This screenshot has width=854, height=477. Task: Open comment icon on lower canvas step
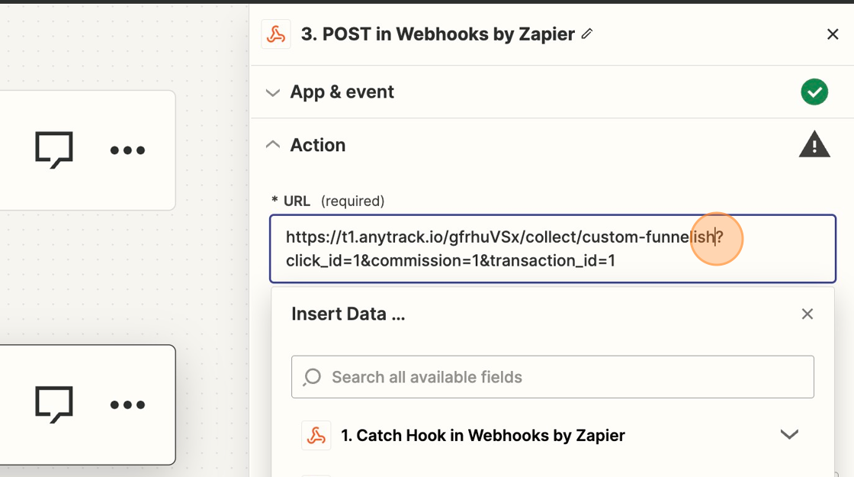tap(54, 404)
